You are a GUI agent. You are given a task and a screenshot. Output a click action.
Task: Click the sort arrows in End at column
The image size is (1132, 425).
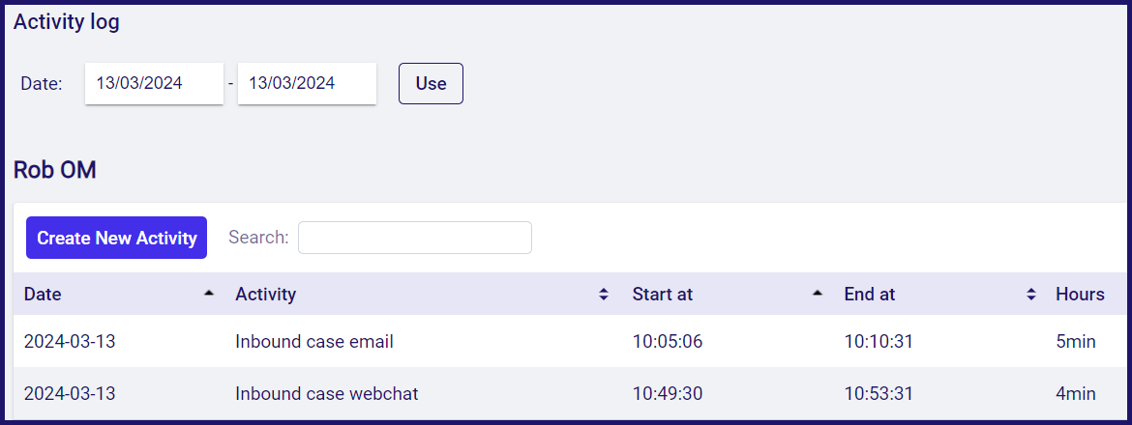coord(1031,295)
